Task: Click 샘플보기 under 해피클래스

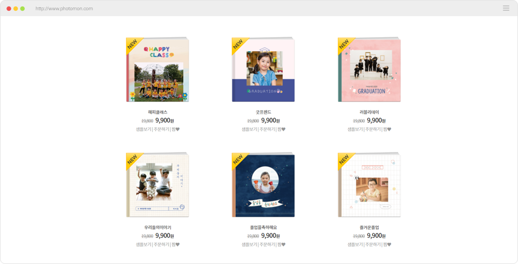Action: click(x=144, y=129)
